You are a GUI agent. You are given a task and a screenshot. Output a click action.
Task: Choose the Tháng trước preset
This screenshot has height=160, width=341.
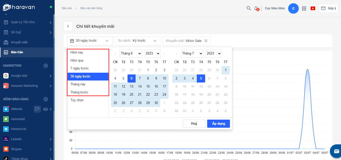tap(79, 92)
